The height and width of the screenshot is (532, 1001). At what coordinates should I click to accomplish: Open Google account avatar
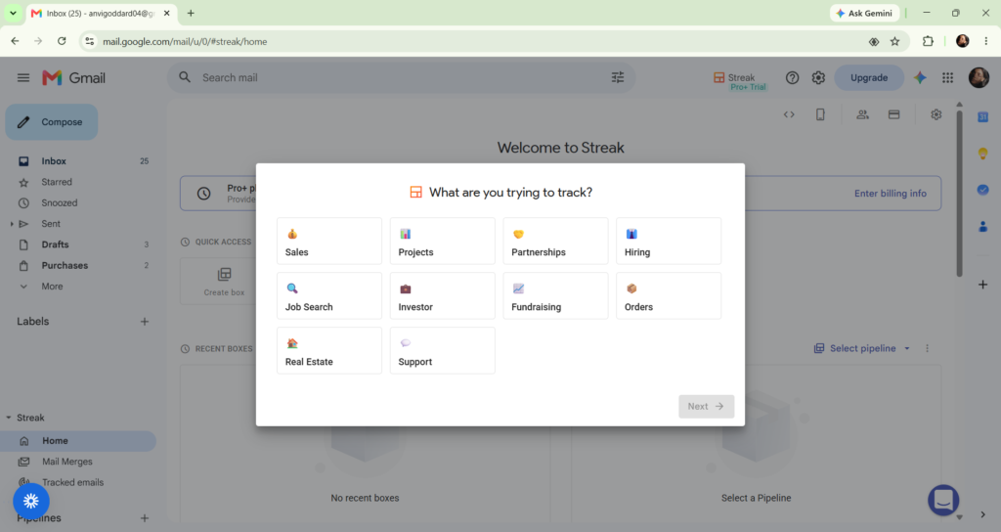pos(979,77)
